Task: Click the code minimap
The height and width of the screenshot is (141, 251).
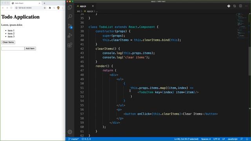Action: (x=242, y=25)
